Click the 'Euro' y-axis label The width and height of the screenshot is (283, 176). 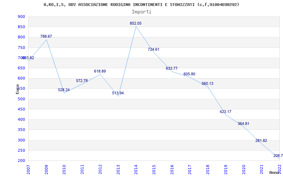pyautogui.click(x=17, y=89)
